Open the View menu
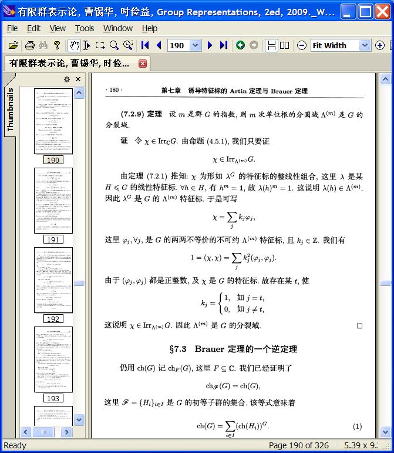The image size is (394, 453). 58,28
